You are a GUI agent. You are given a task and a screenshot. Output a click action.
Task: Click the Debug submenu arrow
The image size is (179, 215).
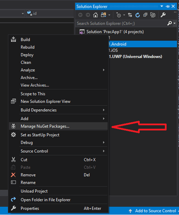pos(104,143)
